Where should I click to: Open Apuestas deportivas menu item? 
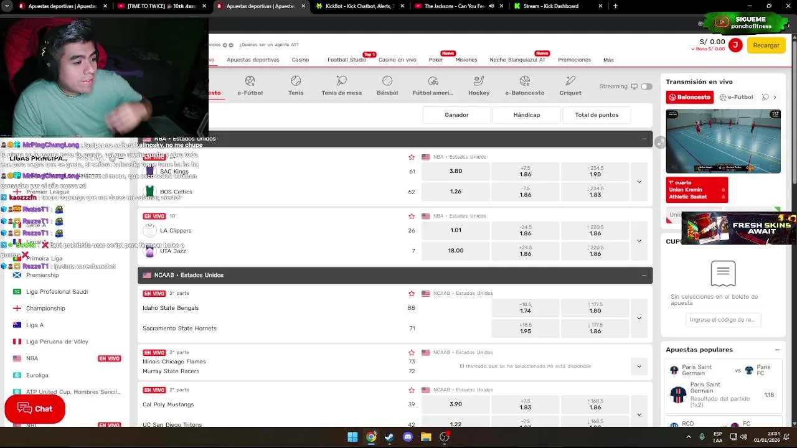click(253, 60)
